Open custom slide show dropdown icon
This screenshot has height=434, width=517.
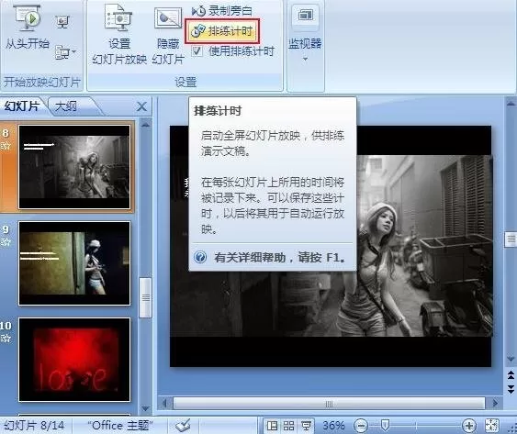click(x=65, y=52)
